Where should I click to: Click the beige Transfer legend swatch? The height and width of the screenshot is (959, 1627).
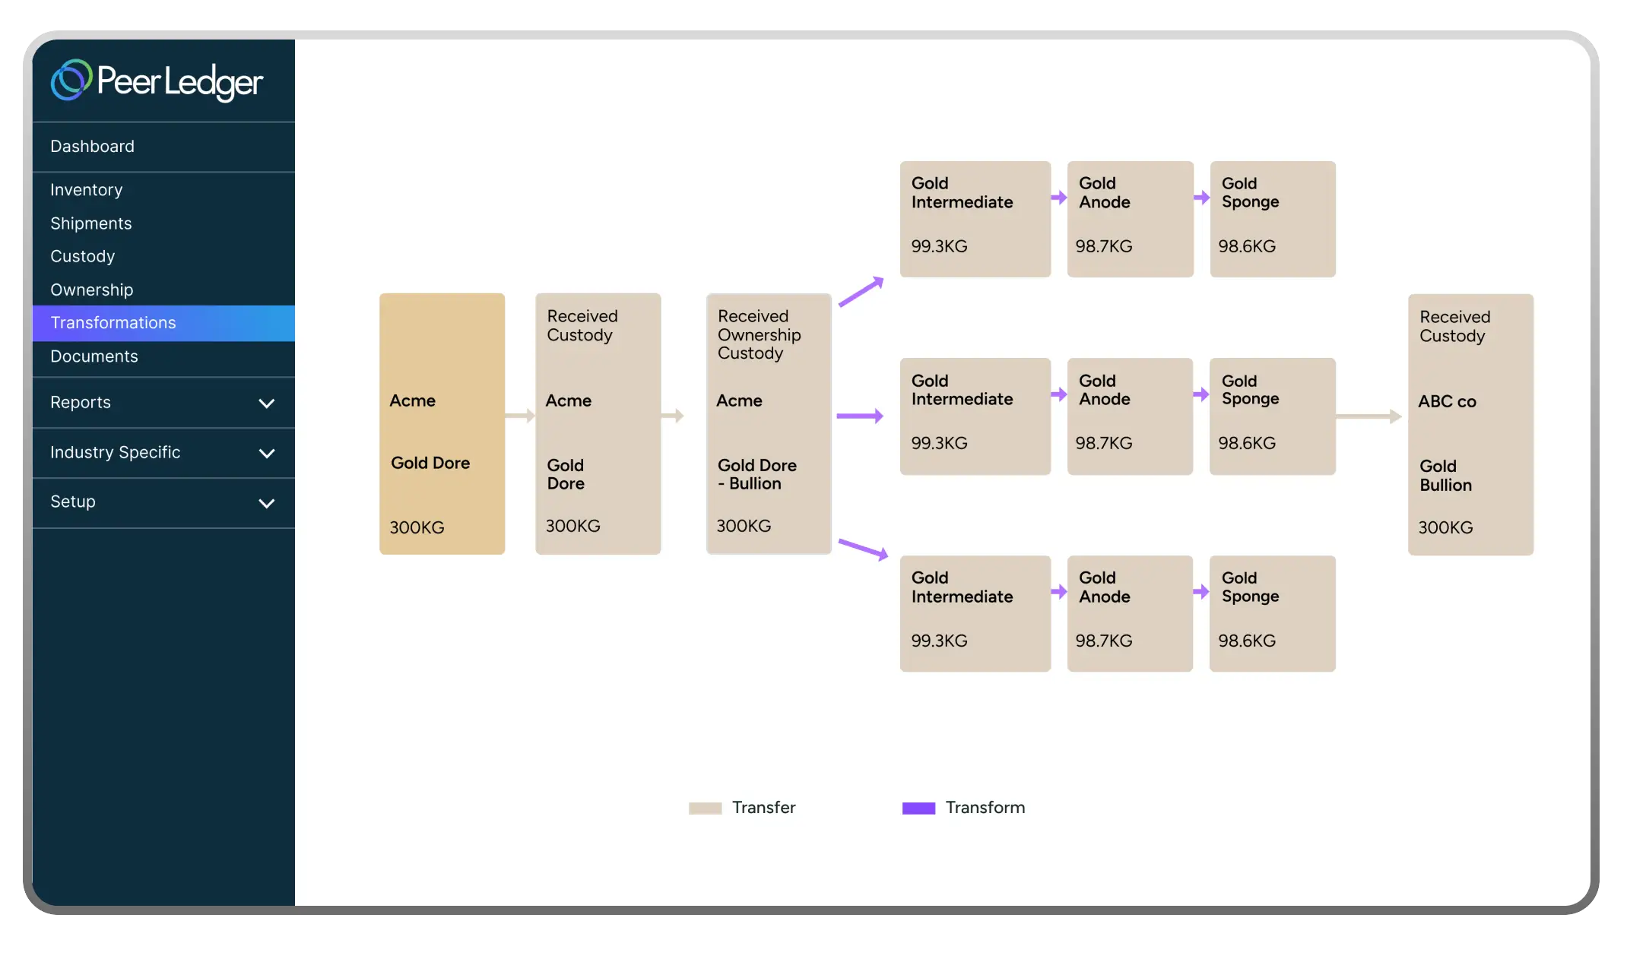[x=705, y=808]
